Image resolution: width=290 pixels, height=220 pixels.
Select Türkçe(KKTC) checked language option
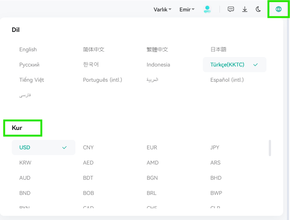pyautogui.click(x=235, y=65)
